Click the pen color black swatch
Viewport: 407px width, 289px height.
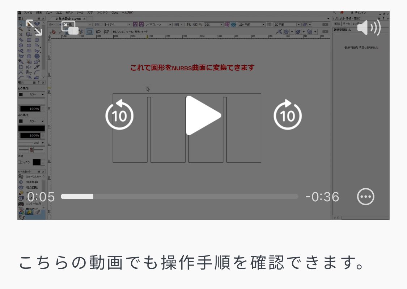click(x=31, y=128)
